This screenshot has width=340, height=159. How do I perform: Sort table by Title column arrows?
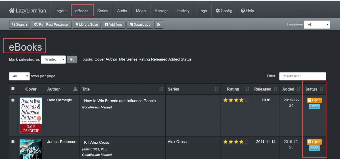coord(161,89)
